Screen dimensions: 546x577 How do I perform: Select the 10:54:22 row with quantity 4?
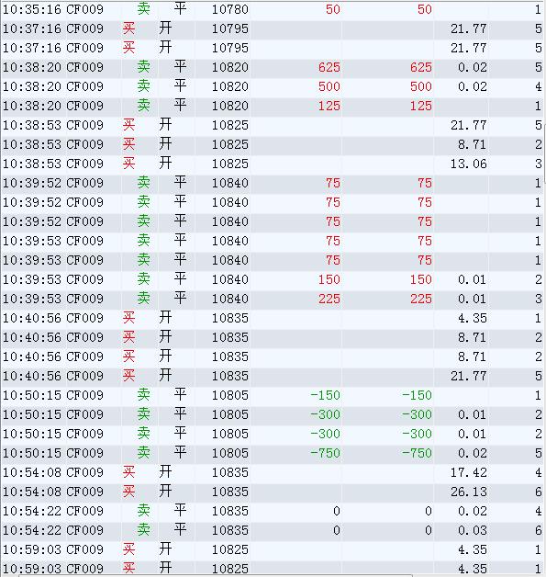coord(273,511)
